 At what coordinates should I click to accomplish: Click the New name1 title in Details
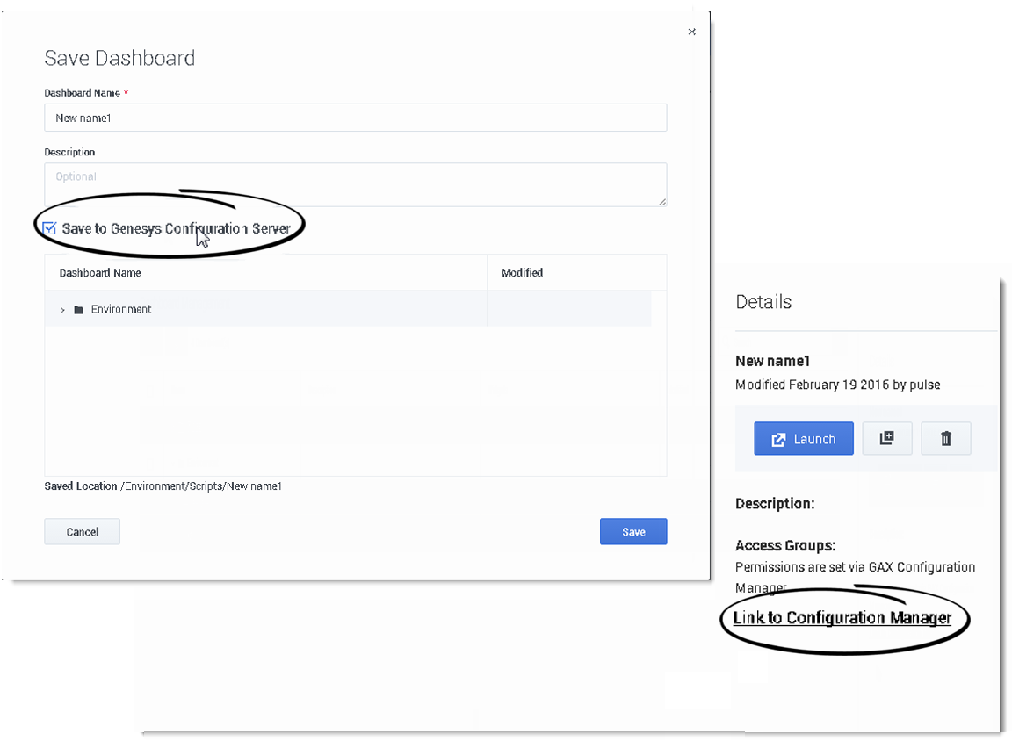(772, 361)
